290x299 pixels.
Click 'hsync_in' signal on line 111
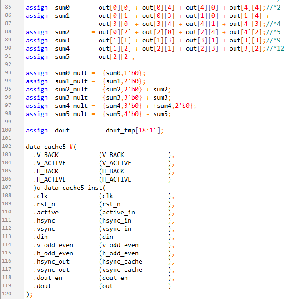click(x=117, y=221)
